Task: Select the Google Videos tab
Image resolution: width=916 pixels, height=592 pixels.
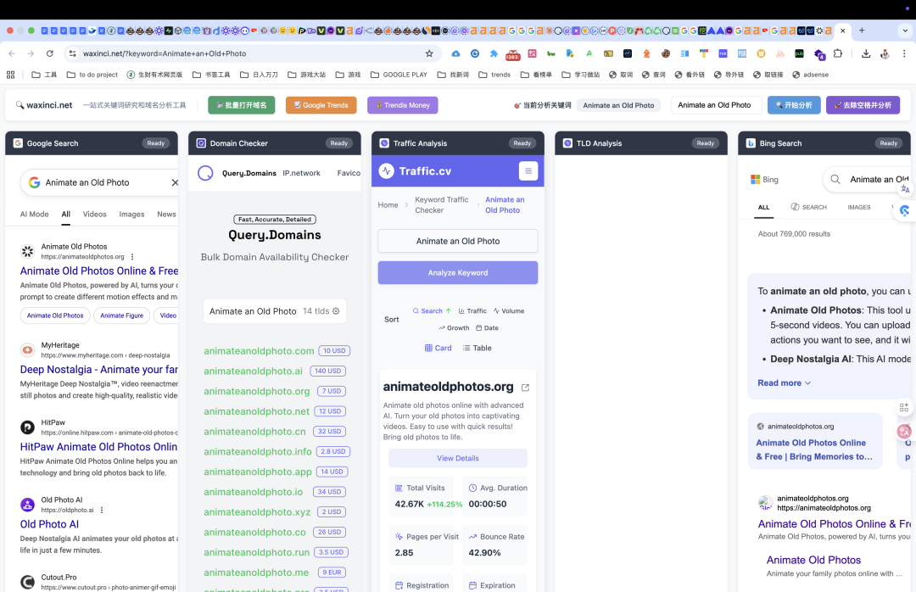Action: [95, 214]
